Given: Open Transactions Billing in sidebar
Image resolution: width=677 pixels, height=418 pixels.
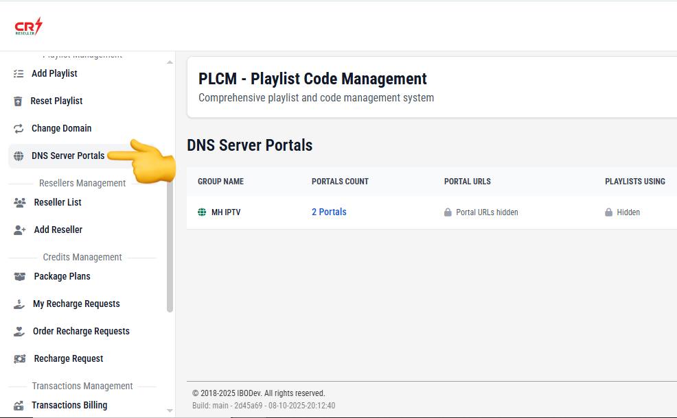Looking at the screenshot, I should tap(69, 405).
